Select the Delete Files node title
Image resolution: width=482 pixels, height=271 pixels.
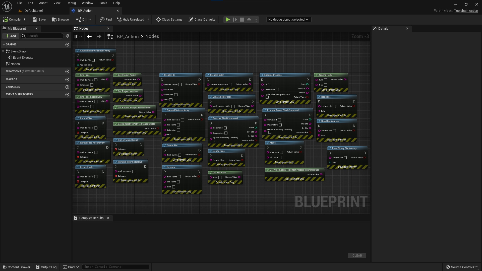[219, 151]
